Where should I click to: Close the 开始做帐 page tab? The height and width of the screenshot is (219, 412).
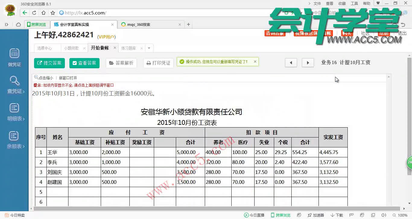(x=115, y=48)
